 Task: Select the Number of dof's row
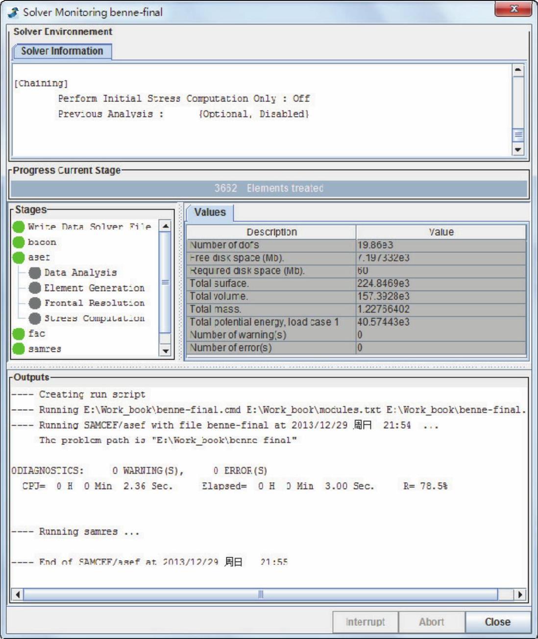(x=271, y=245)
